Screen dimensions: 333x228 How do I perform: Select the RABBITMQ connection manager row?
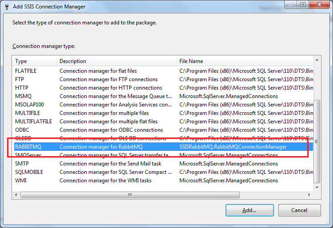[28, 147]
